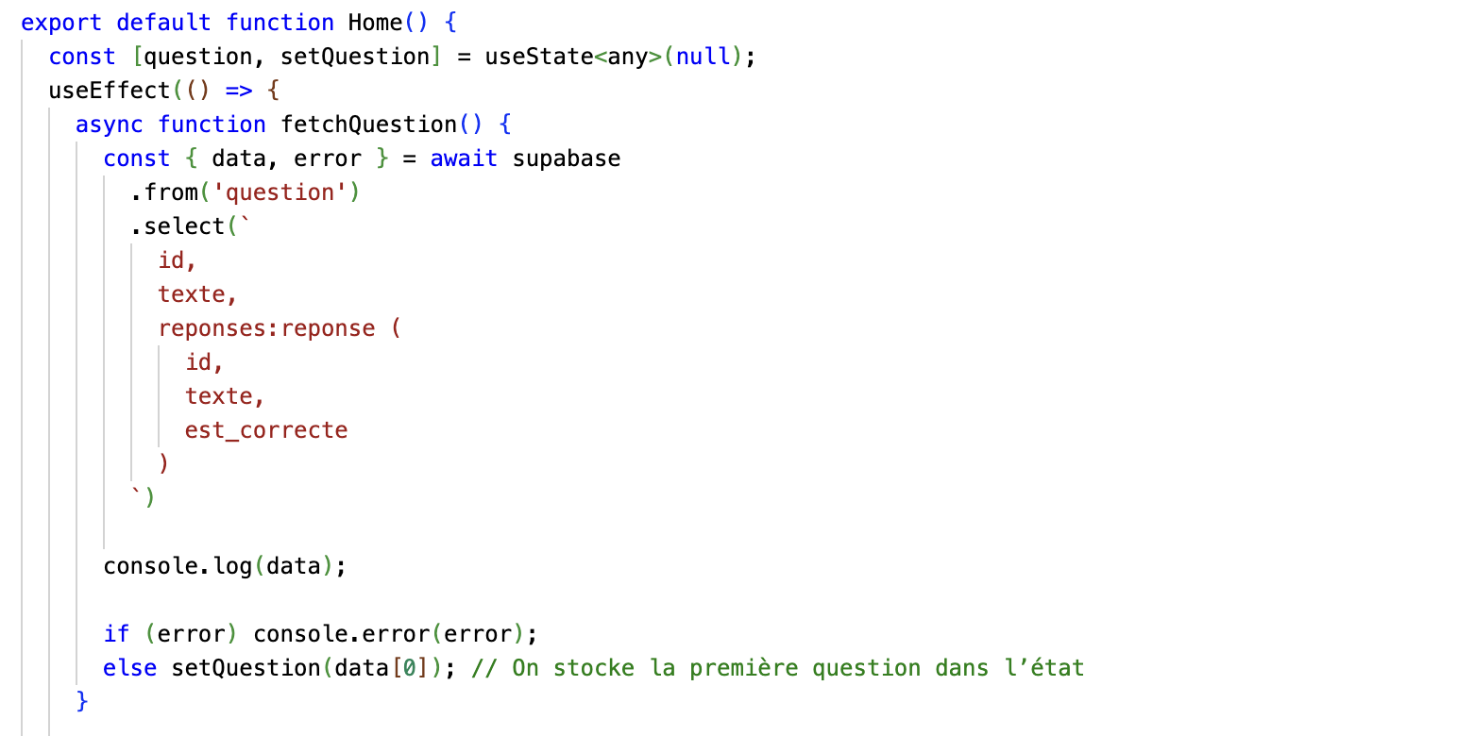Click the 'reponses:reponse' text in the query
1458x736 pixels.
click(267, 328)
